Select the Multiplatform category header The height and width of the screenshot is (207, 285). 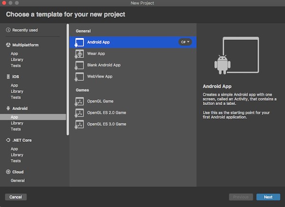pos(26,45)
